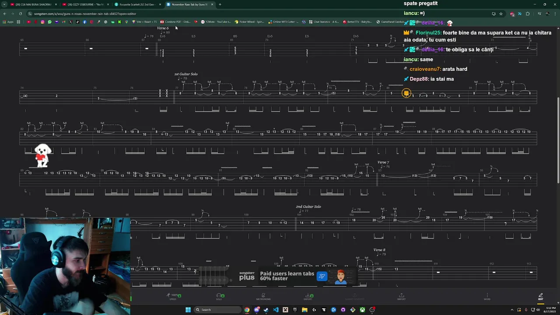Open the Chrome profile avatar
Screen dimensions: 560x315
pos(547,14)
